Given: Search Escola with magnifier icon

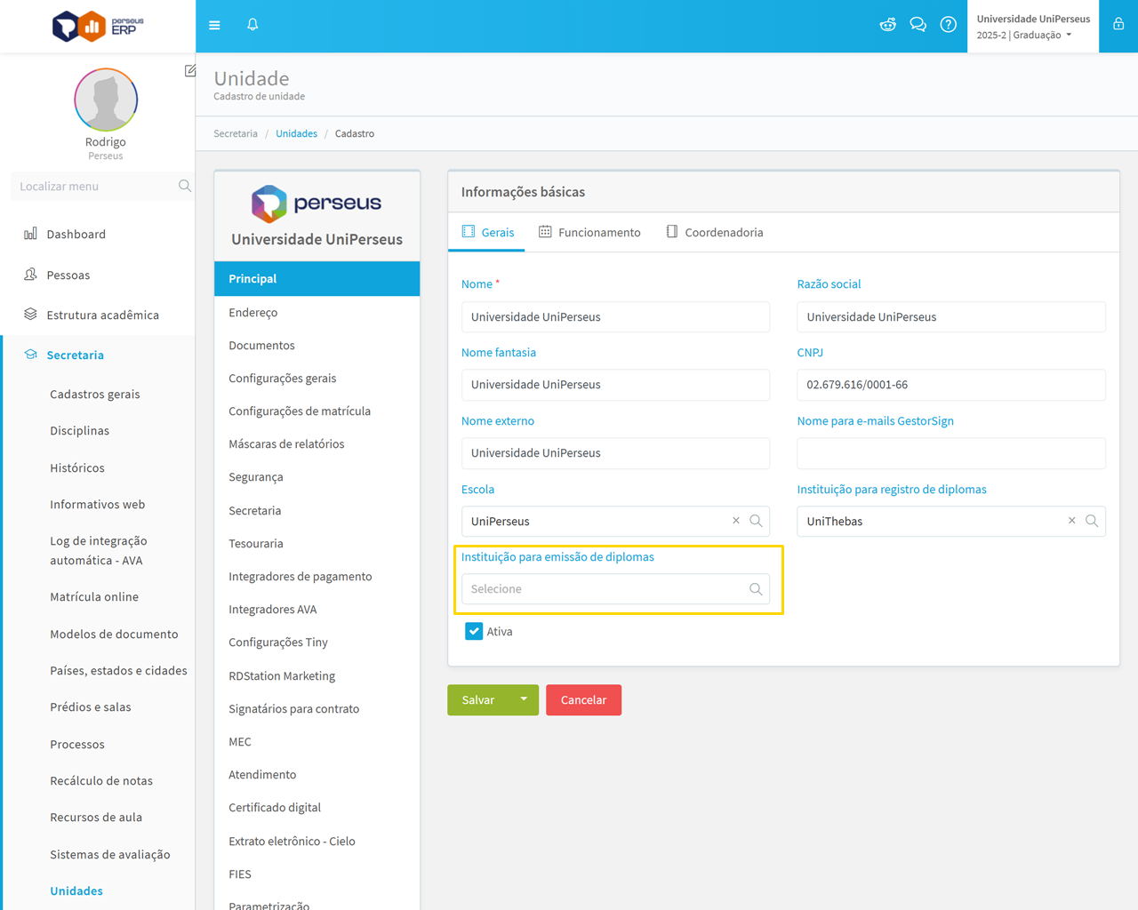Looking at the screenshot, I should pos(756,521).
